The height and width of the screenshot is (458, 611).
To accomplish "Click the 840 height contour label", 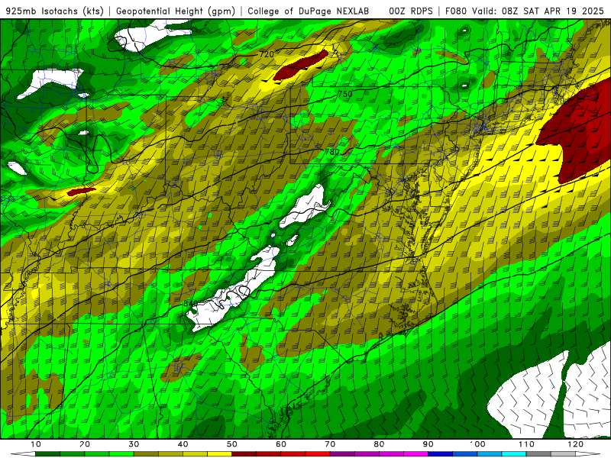I will (x=190, y=303).
